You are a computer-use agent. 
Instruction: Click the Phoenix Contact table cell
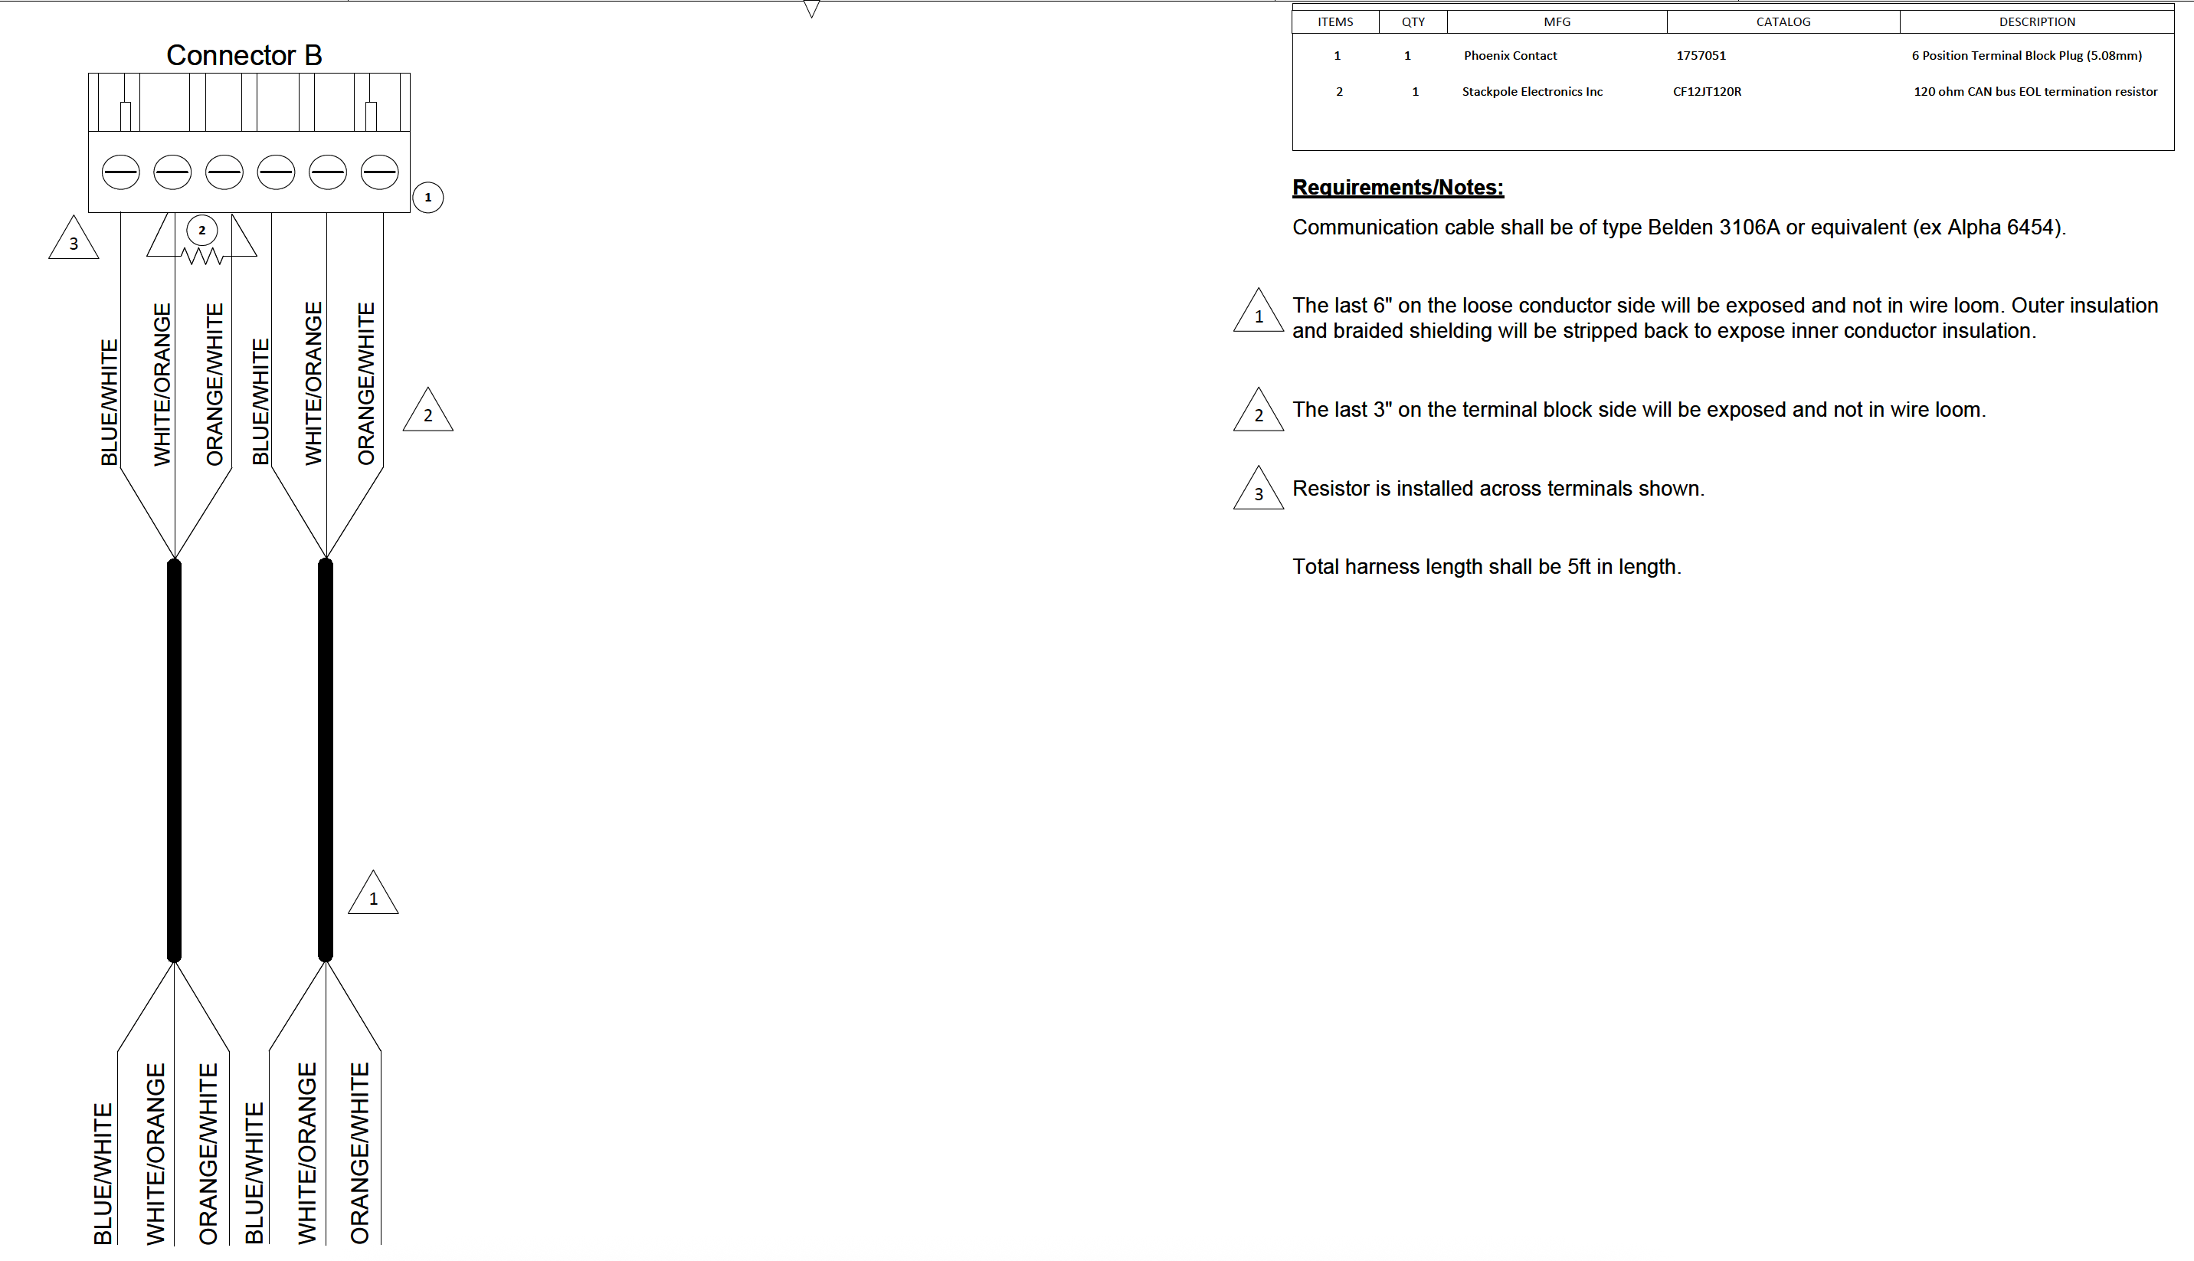[1510, 55]
